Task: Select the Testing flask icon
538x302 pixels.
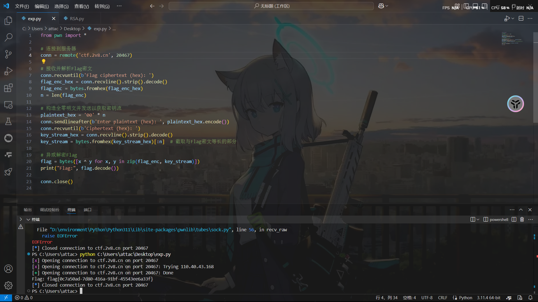Action: coord(8,121)
